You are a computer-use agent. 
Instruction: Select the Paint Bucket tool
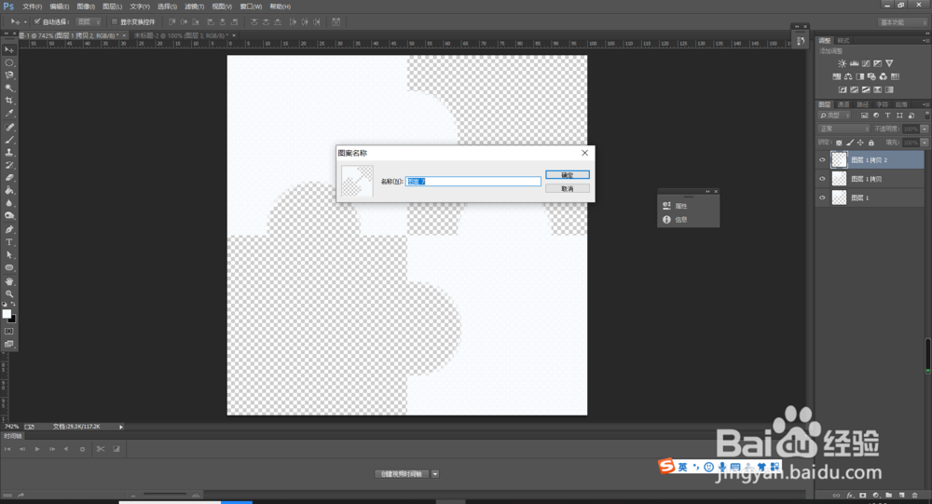point(9,190)
